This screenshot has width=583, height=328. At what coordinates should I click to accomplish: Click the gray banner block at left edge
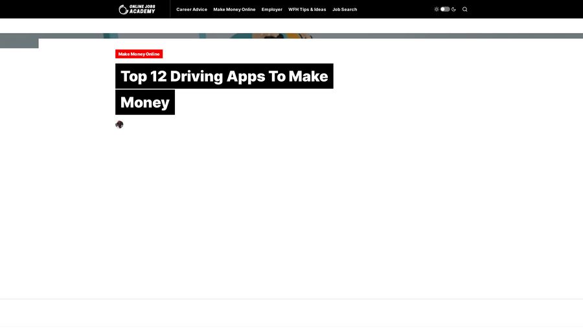(19, 42)
